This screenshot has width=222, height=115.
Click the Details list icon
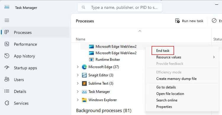(7, 91)
